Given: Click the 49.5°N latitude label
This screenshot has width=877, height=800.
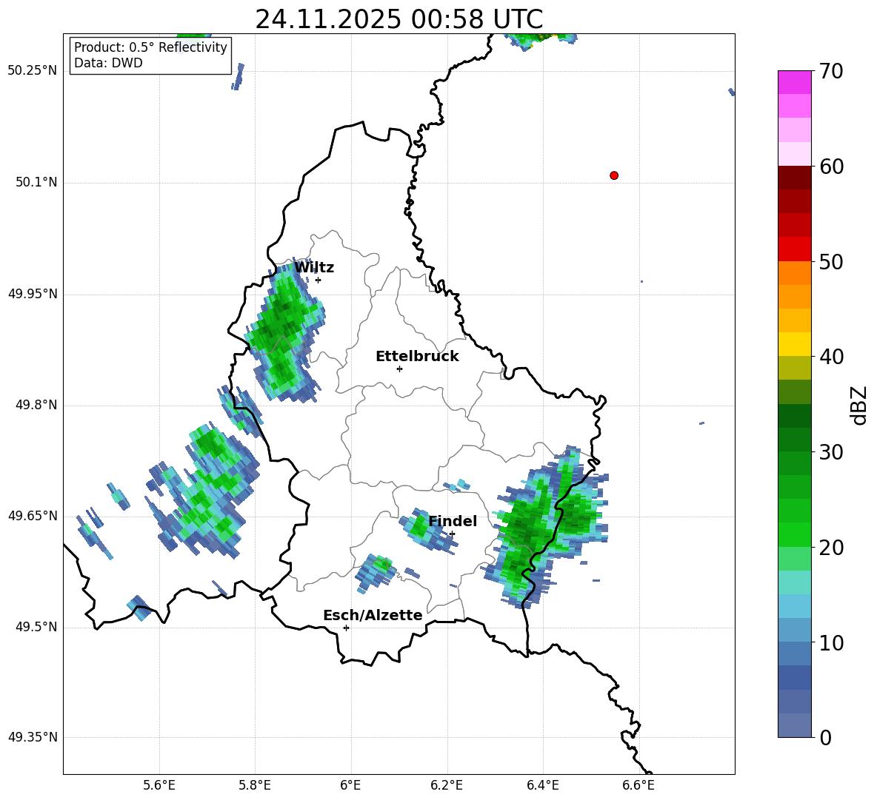Looking at the screenshot, I should coord(36,627).
